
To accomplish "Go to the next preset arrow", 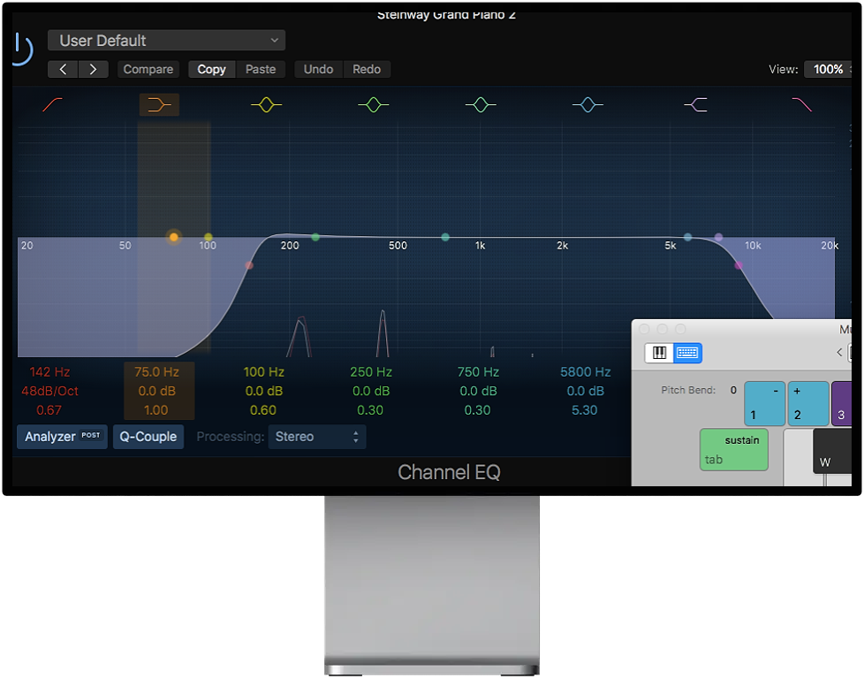I will [x=93, y=70].
